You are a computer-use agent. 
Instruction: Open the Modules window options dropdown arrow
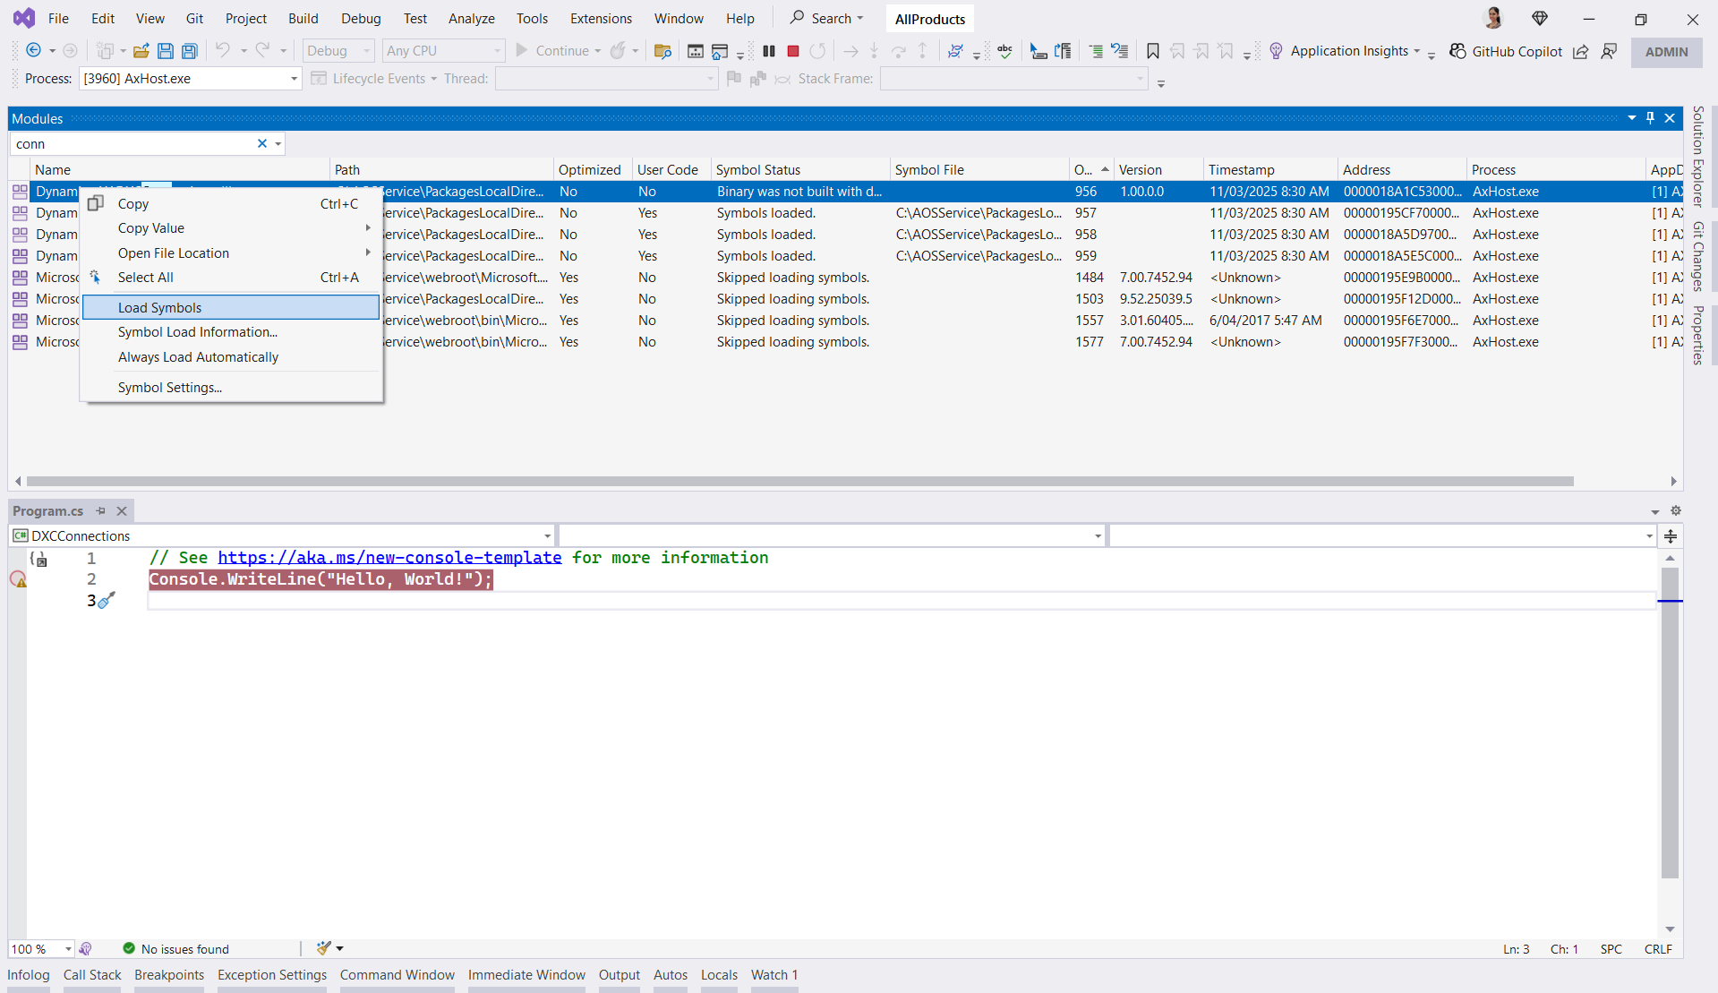click(x=1632, y=118)
